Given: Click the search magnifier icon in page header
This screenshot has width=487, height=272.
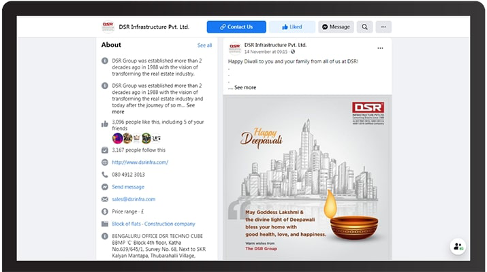Looking at the screenshot, I should (364, 27).
